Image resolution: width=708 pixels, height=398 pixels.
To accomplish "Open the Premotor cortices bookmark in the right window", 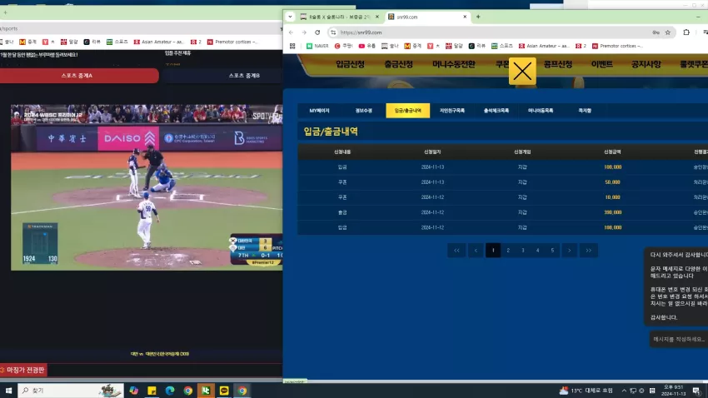I will [x=617, y=46].
